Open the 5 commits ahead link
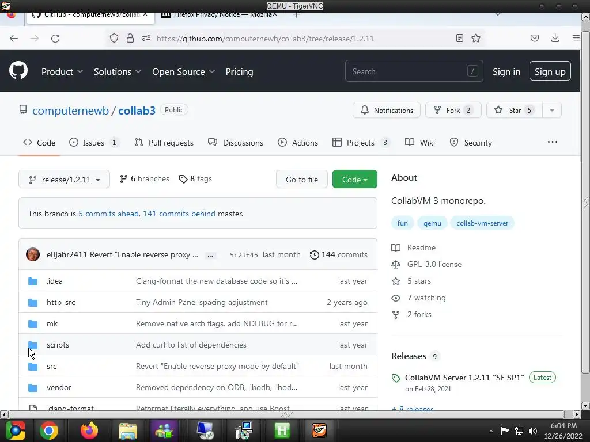The height and width of the screenshot is (442, 590). point(108,214)
